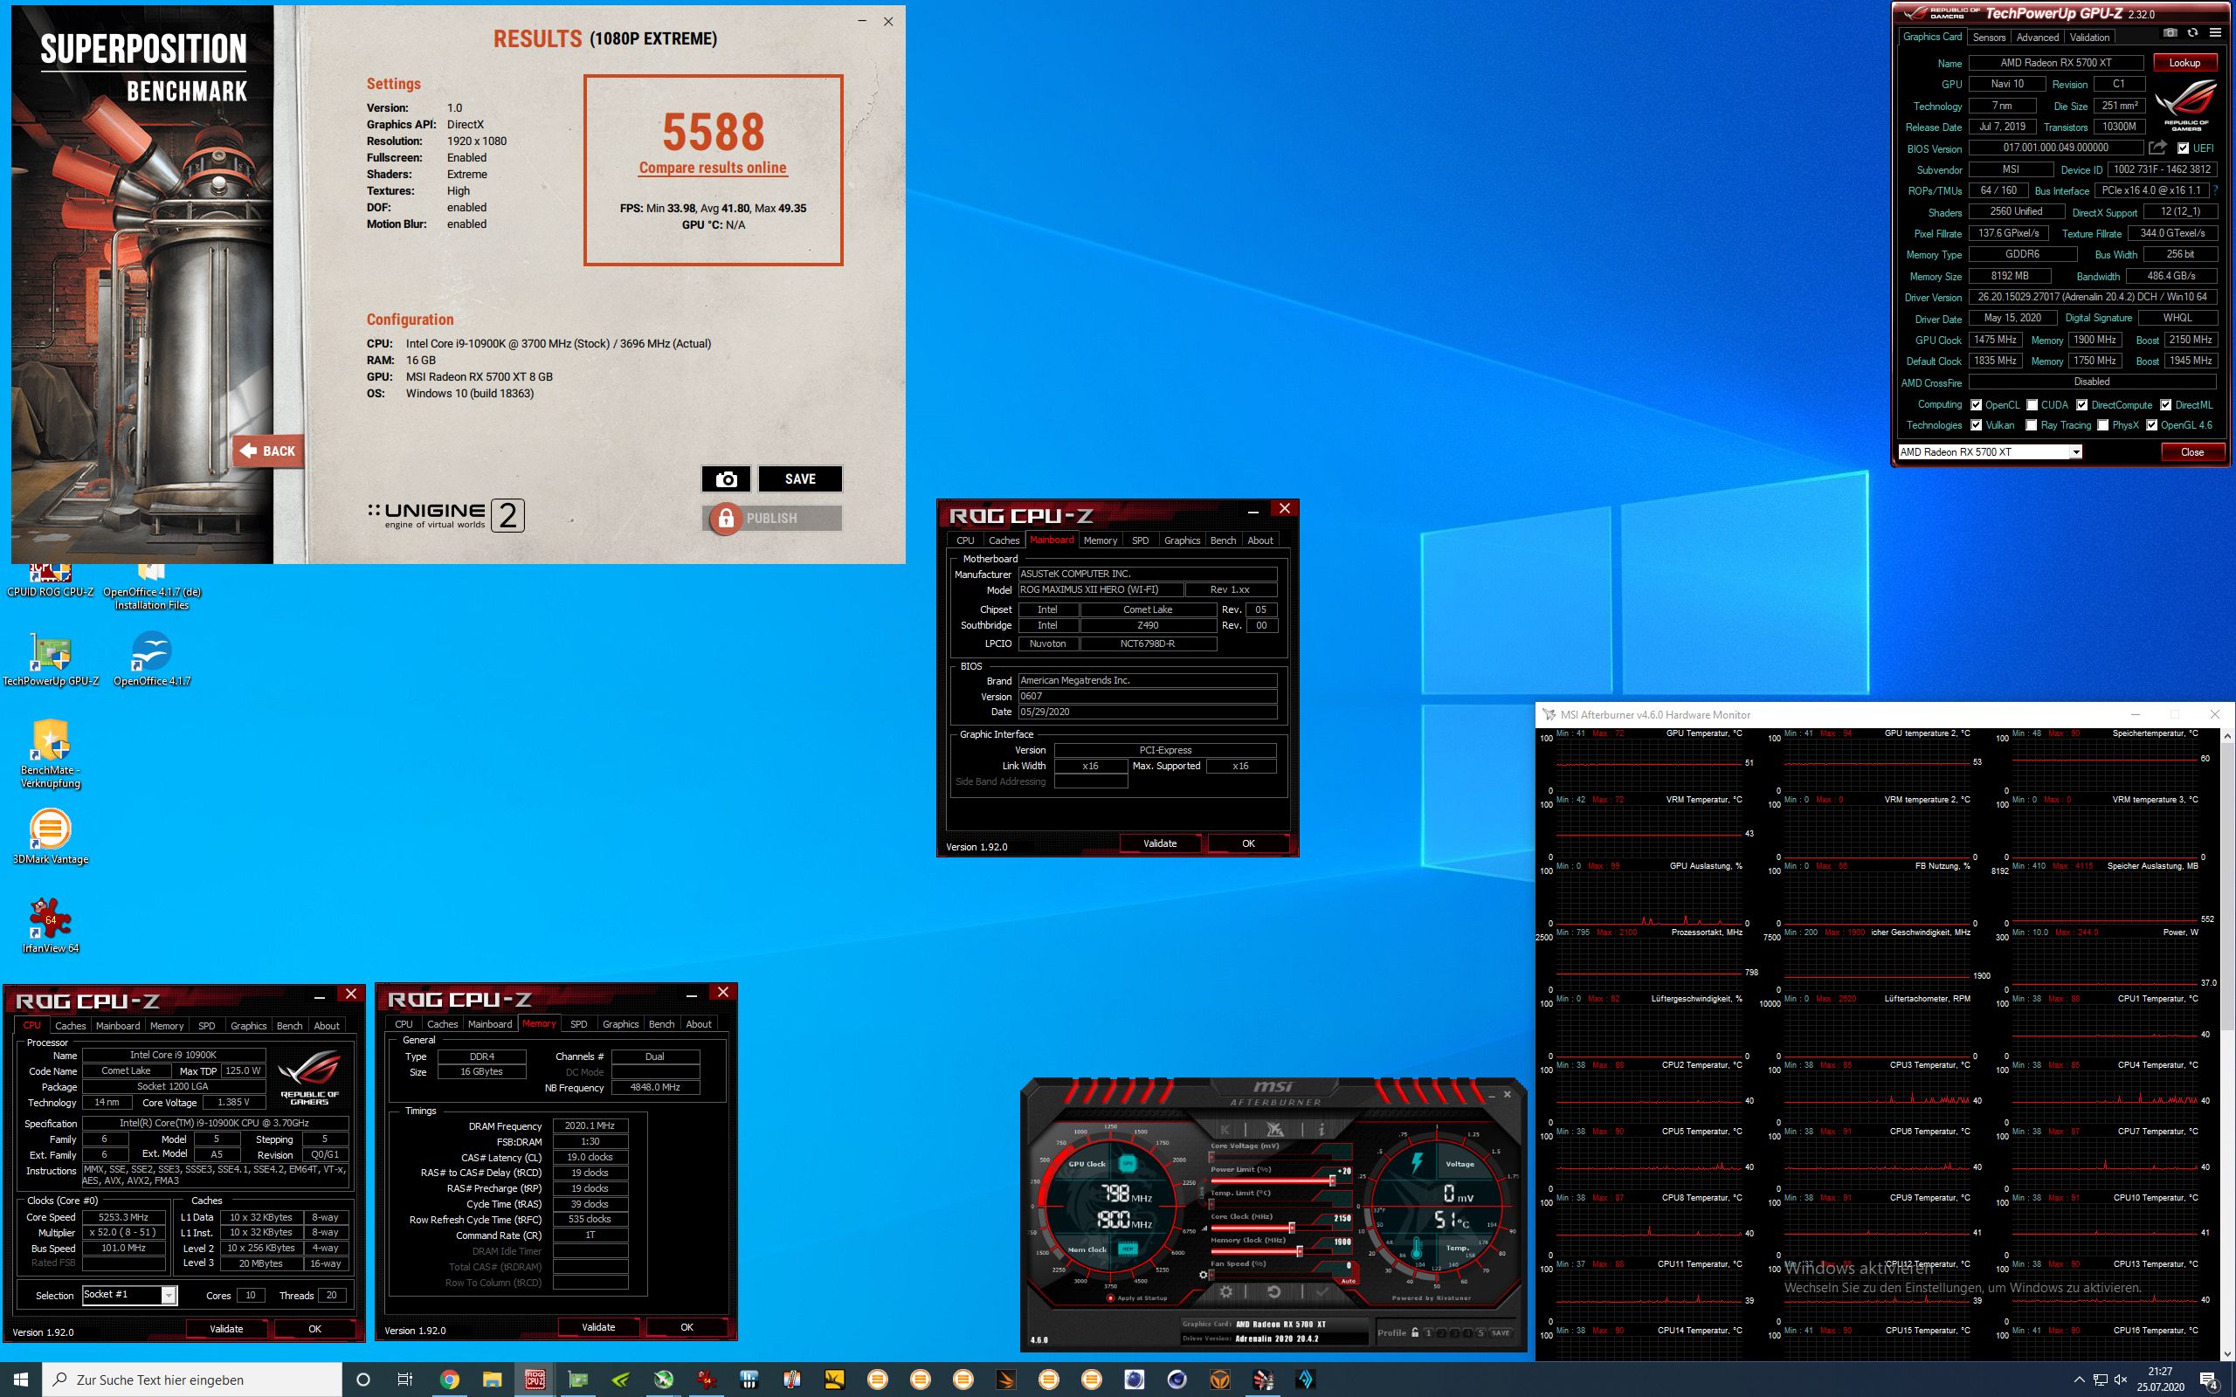Image resolution: width=2236 pixels, height=1397 pixels.
Task: Click the Afterburner Kombustor K icon
Action: point(1225,1129)
